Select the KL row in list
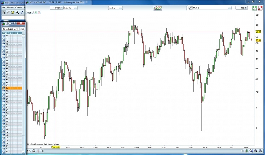 click(x=12, y=39)
